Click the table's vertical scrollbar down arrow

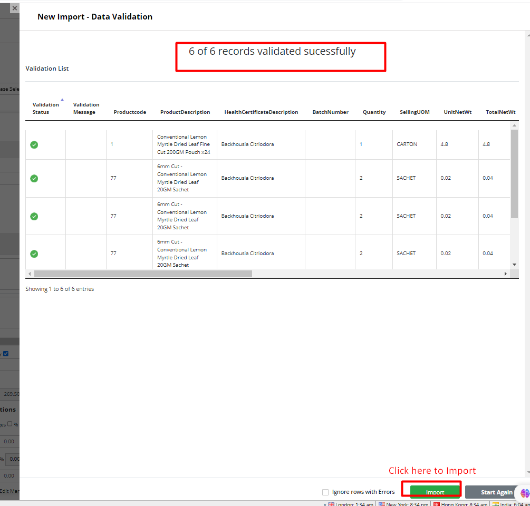click(514, 265)
